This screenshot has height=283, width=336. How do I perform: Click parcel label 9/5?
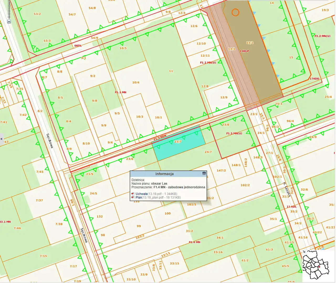(x=117, y=113)
